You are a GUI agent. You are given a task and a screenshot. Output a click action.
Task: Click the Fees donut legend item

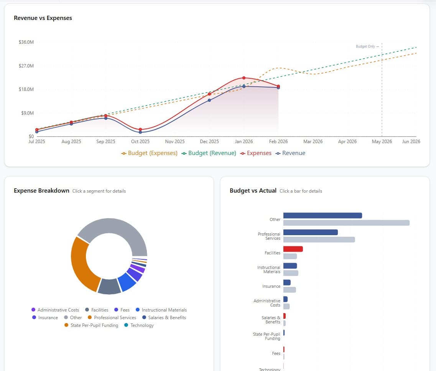click(122, 310)
